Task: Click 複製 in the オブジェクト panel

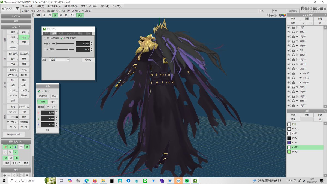Action: 307,19
